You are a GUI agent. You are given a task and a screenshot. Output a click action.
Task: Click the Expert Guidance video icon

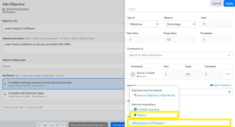click(x=211, y=85)
